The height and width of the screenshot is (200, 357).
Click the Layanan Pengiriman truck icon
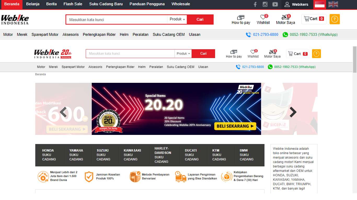click(181, 177)
